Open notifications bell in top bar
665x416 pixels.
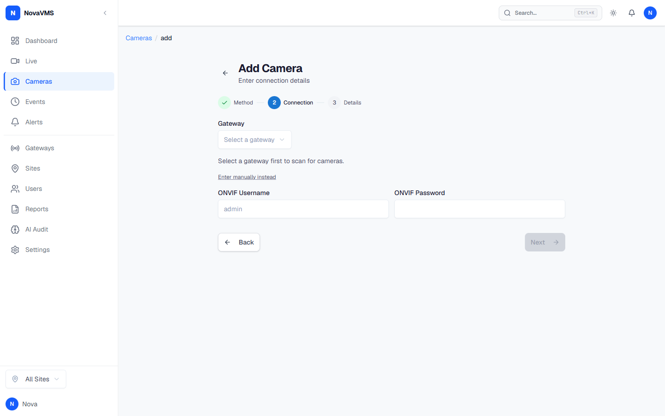632,13
